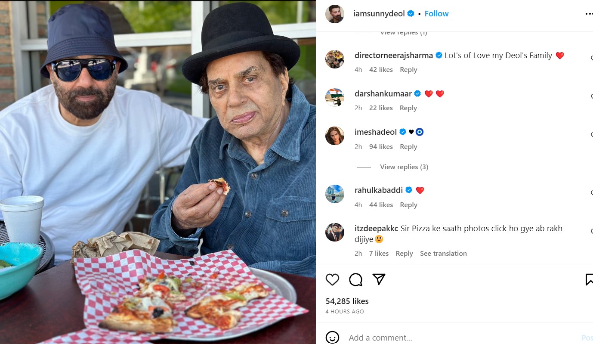Screen dimensions: 593x344
Task: Expand View replies (3) under imeshadeol
Action: (404, 167)
